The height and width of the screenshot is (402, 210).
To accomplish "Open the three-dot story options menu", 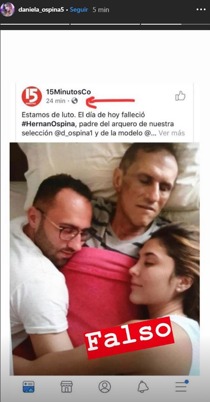I will (x=201, y=9).
